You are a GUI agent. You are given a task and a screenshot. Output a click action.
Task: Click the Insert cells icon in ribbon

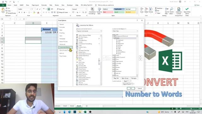tap(142, 9)
